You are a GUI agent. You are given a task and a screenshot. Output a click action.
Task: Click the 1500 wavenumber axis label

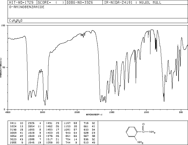tap(112, 112)
